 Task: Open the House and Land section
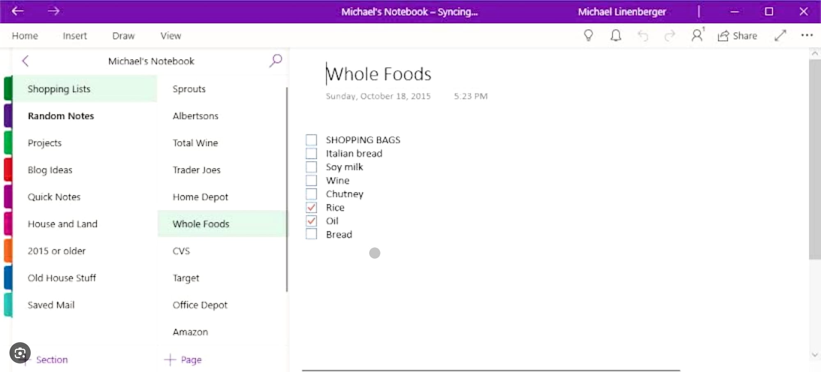pos(85,224)
